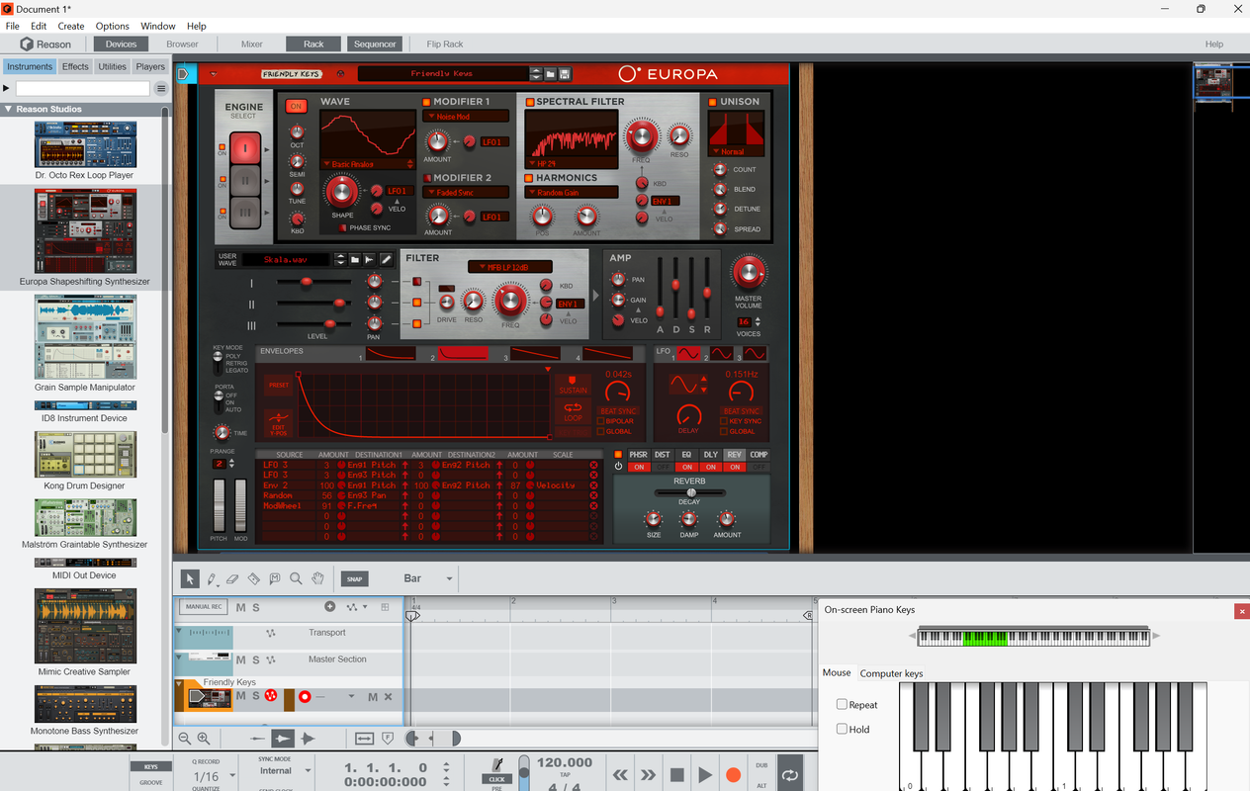Pick the Eraser tool
This screenshot has width=1250, height=791.
coord(232,578)
